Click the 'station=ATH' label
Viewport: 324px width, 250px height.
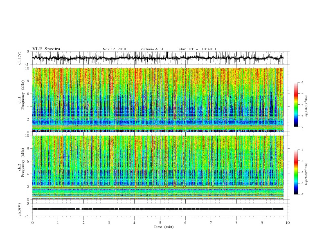pyautogui.click(x=152, y=49)
